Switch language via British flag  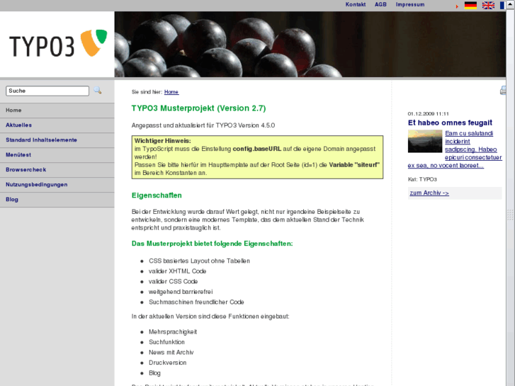(488, 5)
